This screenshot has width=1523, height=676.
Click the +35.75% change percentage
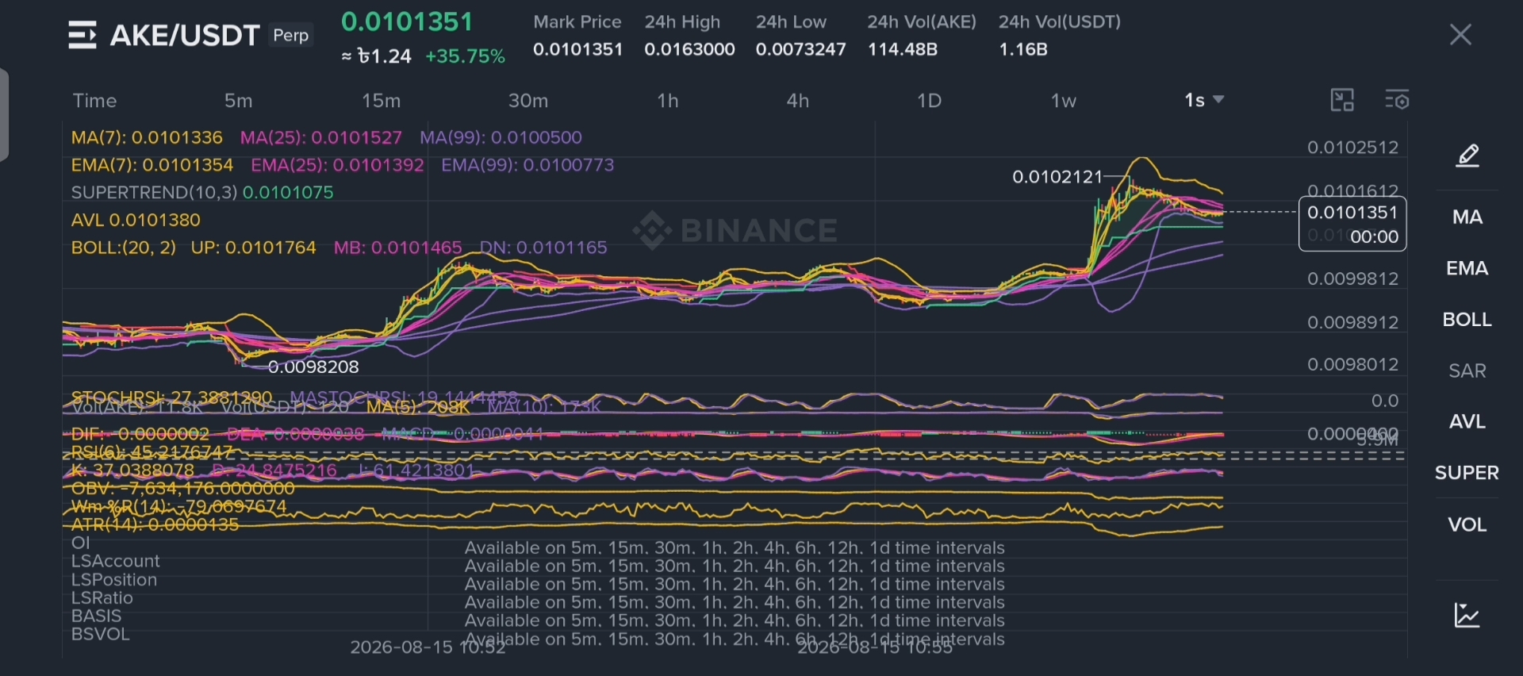[x=466, y=56]
